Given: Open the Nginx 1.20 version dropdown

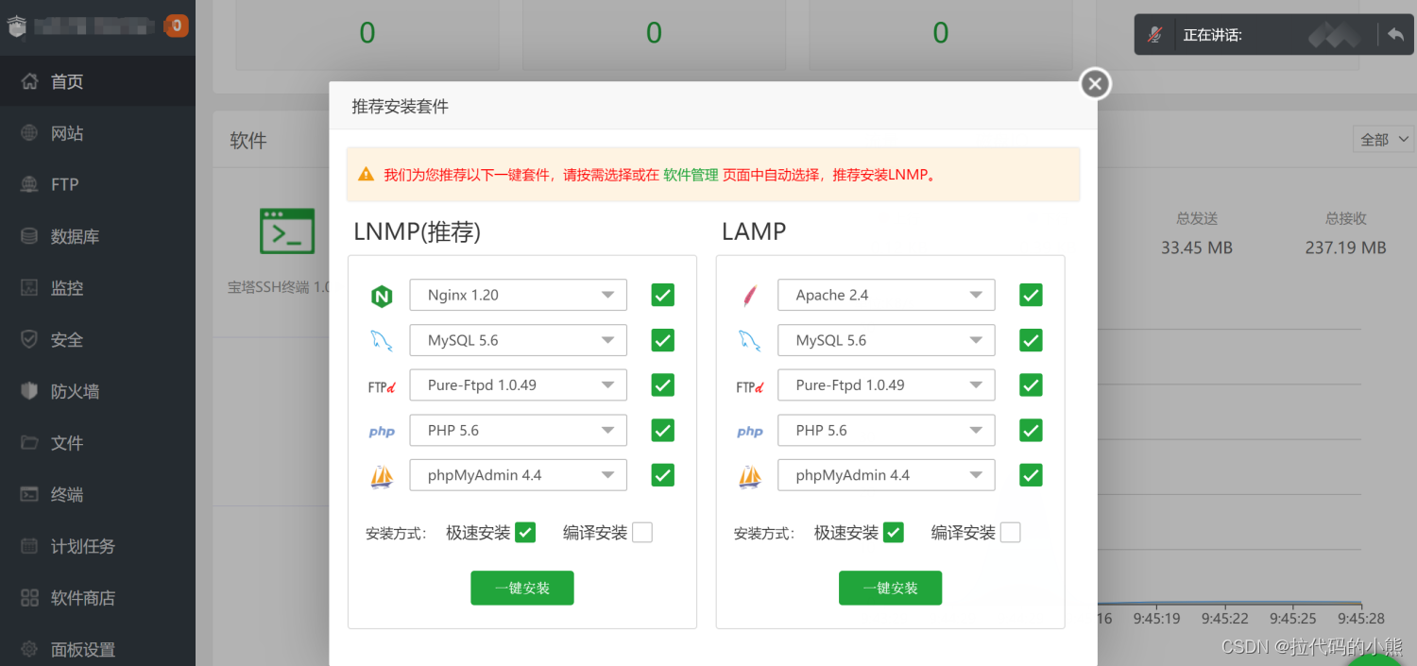Looking at the screenshot, I should 518,295.
